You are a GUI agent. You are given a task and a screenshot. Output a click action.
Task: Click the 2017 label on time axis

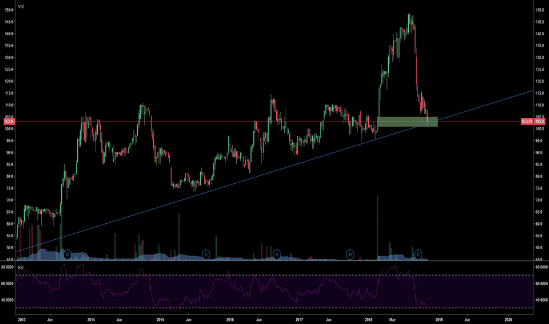pyautogui.click(x=299, y=320)
